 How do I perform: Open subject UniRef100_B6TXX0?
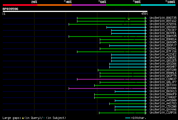click(163, 85)
